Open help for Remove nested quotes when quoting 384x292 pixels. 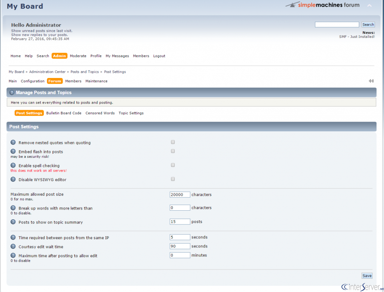[x=13, y=142]
